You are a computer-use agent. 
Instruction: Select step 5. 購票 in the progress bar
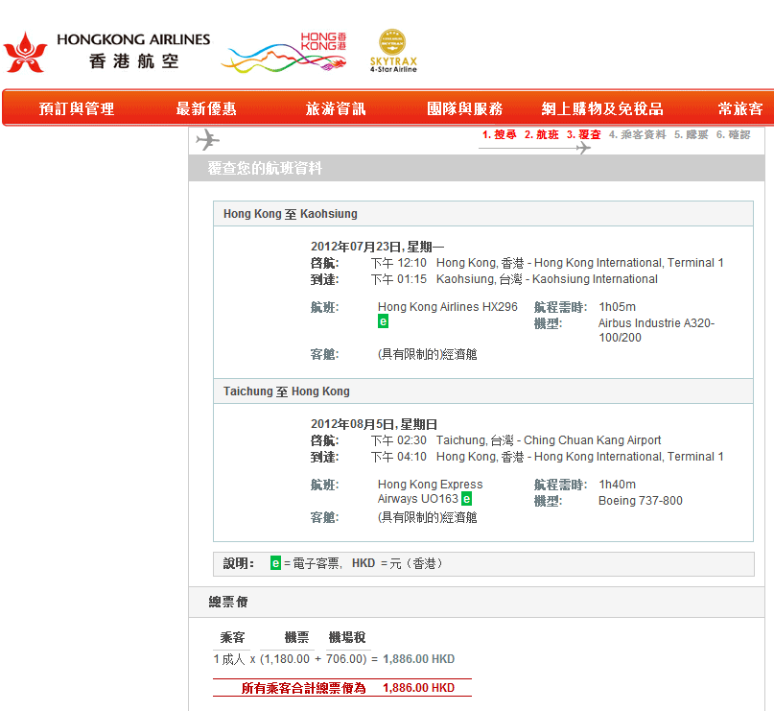691,135
